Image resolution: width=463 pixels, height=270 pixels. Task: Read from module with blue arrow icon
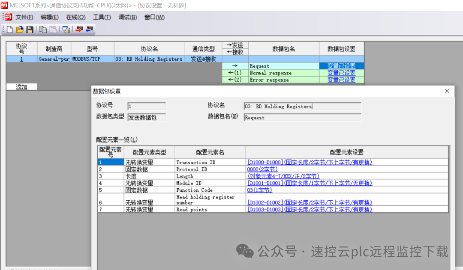90,29
